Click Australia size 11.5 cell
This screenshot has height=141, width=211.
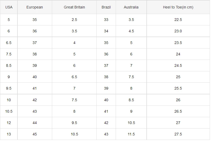(x=131, y=134)
